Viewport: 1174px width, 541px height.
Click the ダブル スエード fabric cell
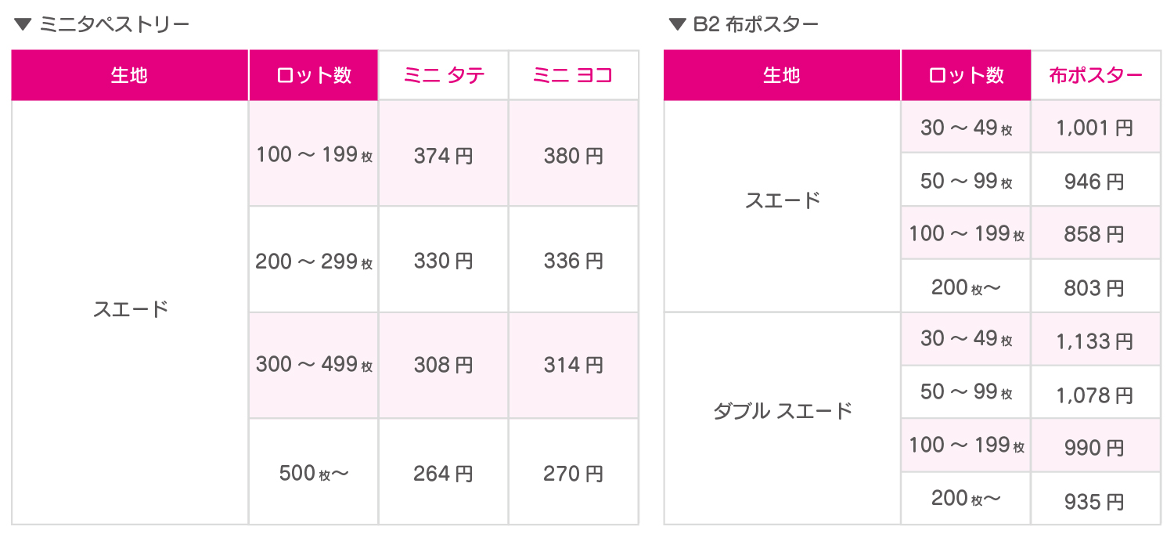tap(782, 410)
